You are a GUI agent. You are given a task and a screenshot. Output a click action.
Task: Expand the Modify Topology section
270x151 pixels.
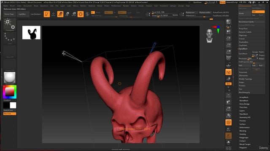tap(245, 79)
